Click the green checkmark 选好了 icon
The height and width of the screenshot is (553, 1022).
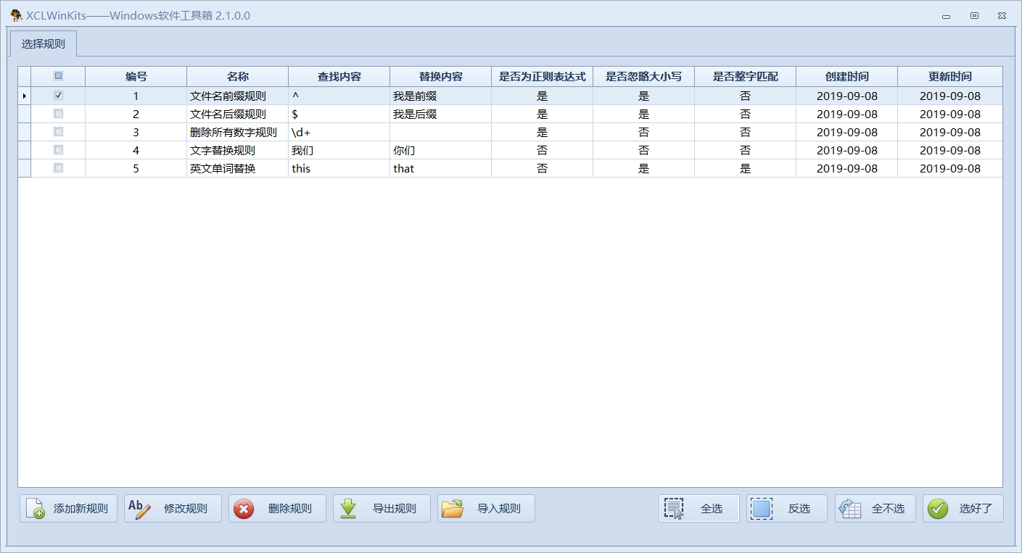coord(938,509)
